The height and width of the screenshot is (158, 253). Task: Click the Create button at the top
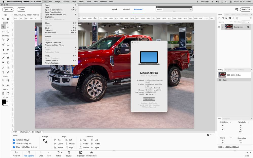coord(21,9)
